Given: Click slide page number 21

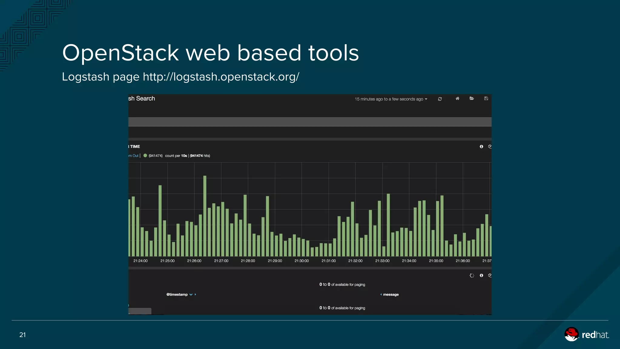Looking at the screenshot, I should click(22, 335).
